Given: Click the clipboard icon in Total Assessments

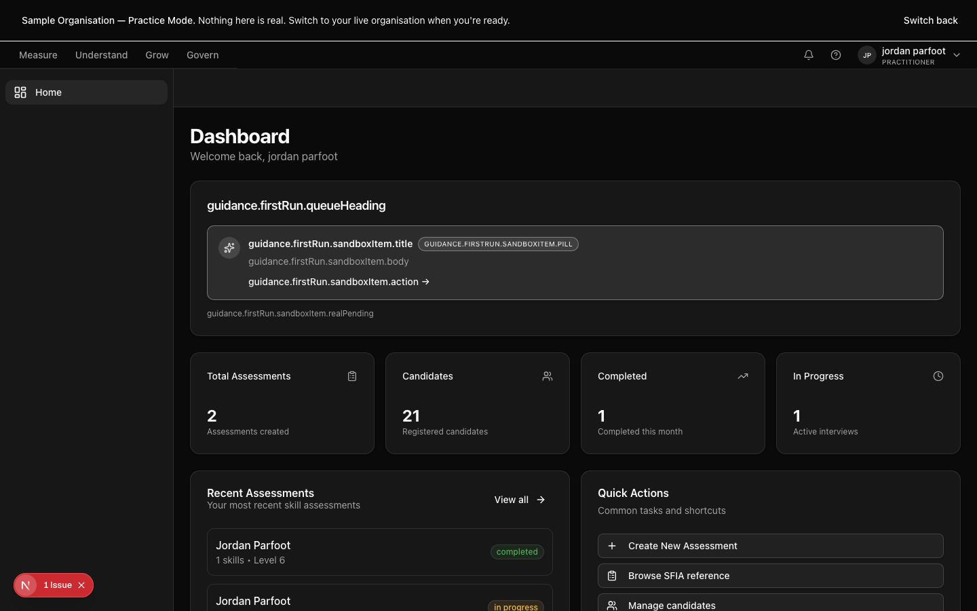Looking at the screenshot, I should click(x=352, y=376).
